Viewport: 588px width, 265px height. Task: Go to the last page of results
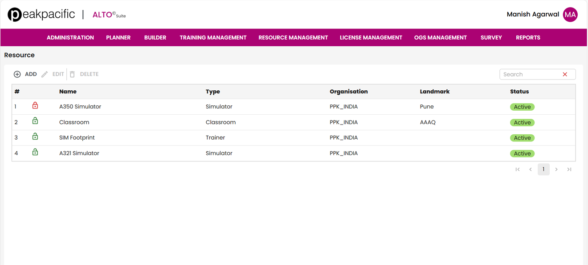[x=569, y=169]
